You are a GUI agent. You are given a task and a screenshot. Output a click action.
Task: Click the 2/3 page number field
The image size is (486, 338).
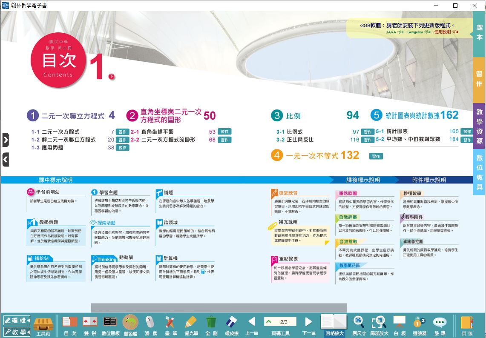tap(283, 322)
